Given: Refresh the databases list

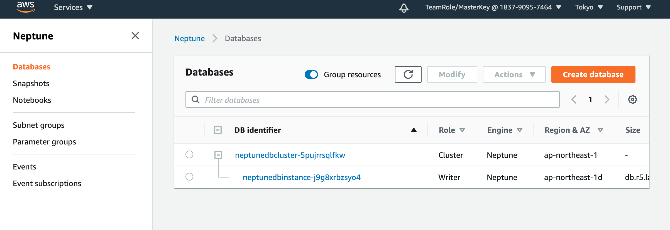Looking at the screenshot, I should tap(408, 74).
